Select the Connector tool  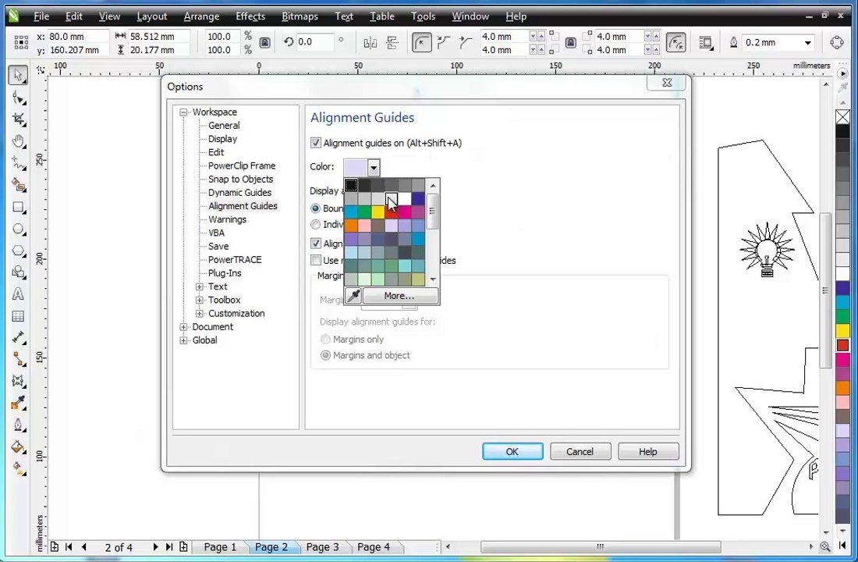click(x=18, y=359)
